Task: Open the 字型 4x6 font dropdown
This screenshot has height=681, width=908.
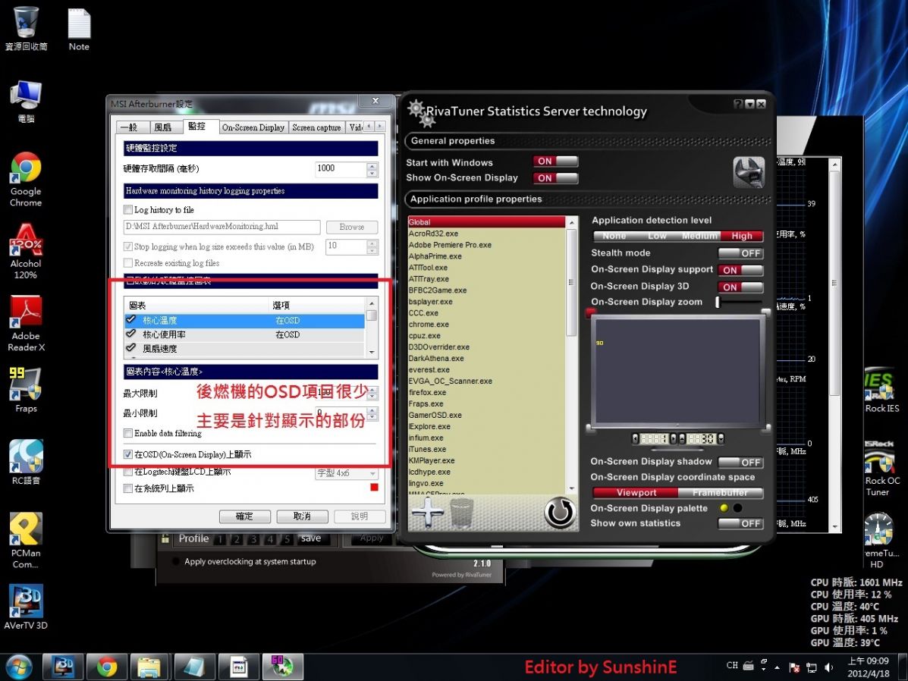Action: coord(347,473)
